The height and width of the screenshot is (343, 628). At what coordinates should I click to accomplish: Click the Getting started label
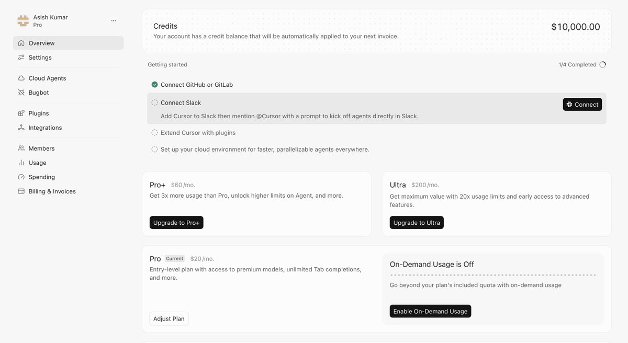(167, 65)
